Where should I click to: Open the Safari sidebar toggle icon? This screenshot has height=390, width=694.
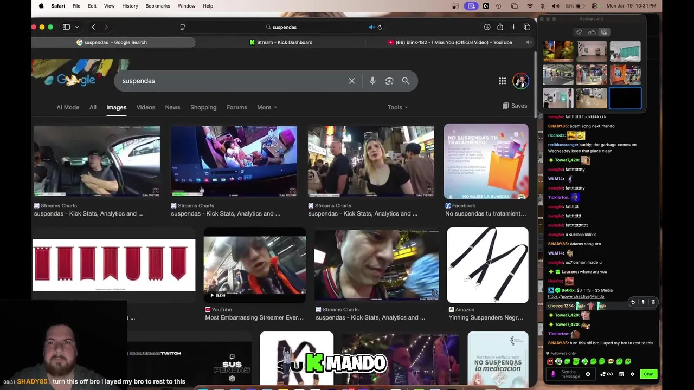coord(66,27)
